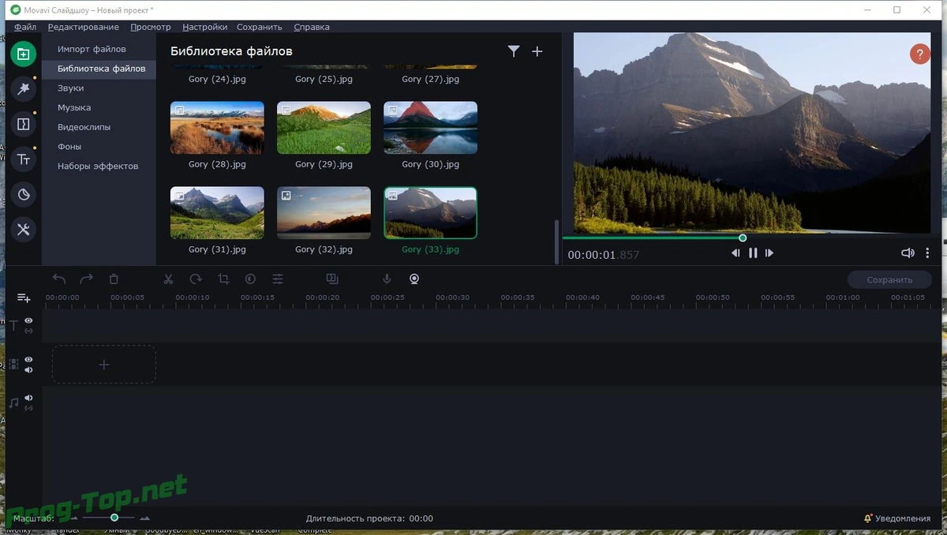This screenshot has height=535, width=947.
Task: Click the zoom in large mountain icon
Action: [144, 518]
